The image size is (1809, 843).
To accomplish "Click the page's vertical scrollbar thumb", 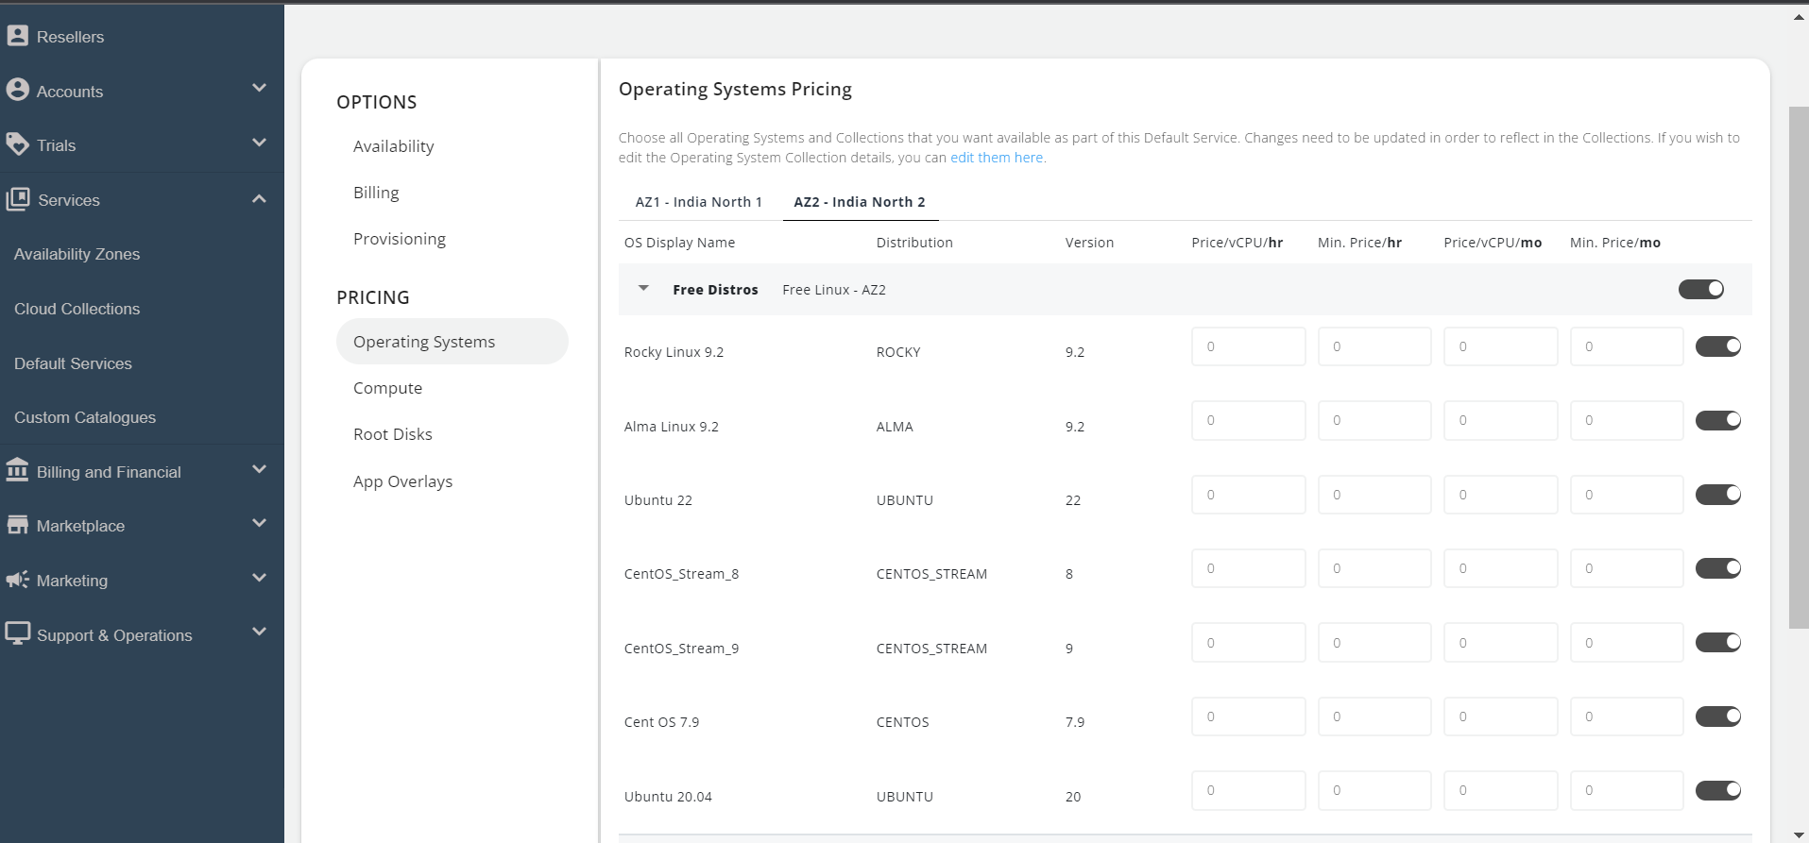I will pos(1798,366).
